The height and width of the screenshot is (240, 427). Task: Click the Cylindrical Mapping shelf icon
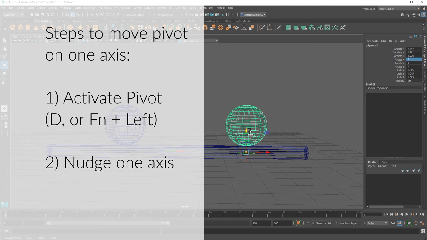point(296,27)
